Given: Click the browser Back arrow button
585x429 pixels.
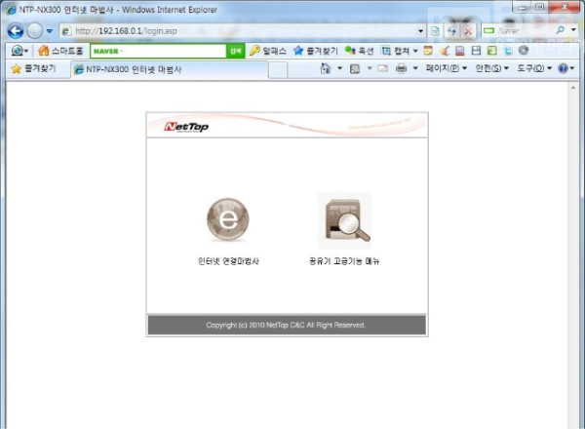Looking at the screenshot, I should [x=16, y=31].
